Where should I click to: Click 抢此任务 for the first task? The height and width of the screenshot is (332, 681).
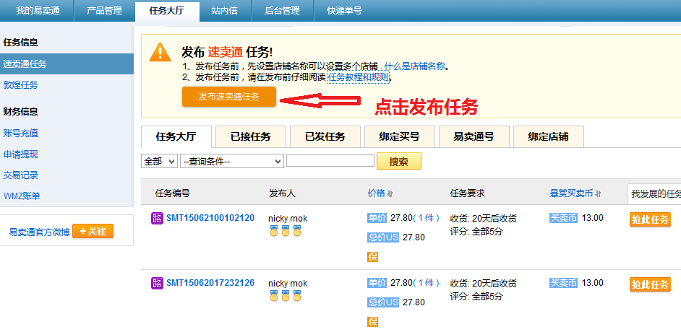click(x=649, y=220)
